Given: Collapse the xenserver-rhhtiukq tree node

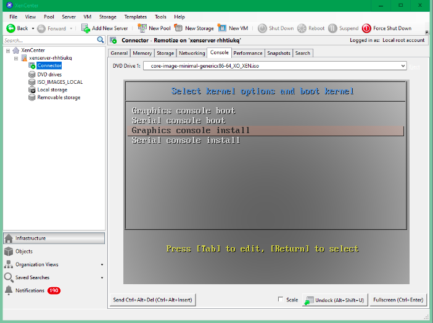Looking at the screenshot, I should click(x=16, y=58).
